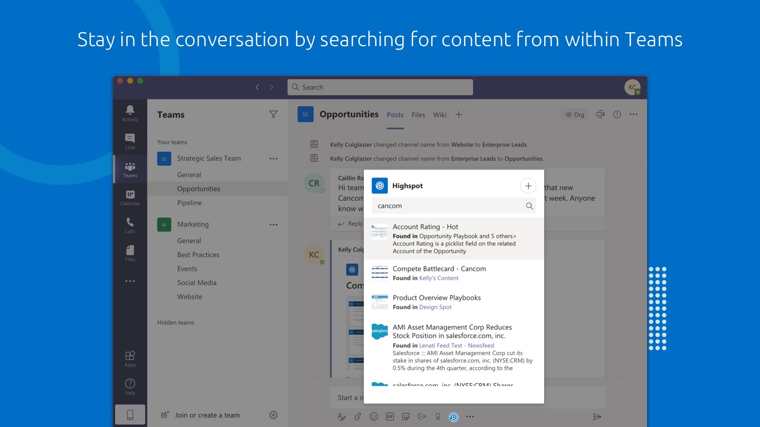
Task: Attach a file with the paperclip
Action: pyautogui.click(x=358, y=416)
